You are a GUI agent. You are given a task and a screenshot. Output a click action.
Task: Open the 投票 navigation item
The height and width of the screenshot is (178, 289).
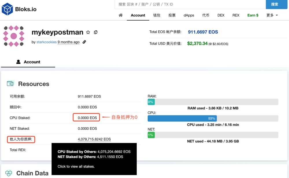point(172,15)
